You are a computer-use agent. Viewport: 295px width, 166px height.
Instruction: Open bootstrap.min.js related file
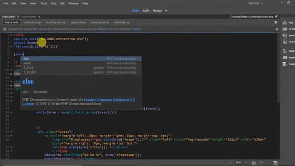pyautogui.click(x=100, y=23)
